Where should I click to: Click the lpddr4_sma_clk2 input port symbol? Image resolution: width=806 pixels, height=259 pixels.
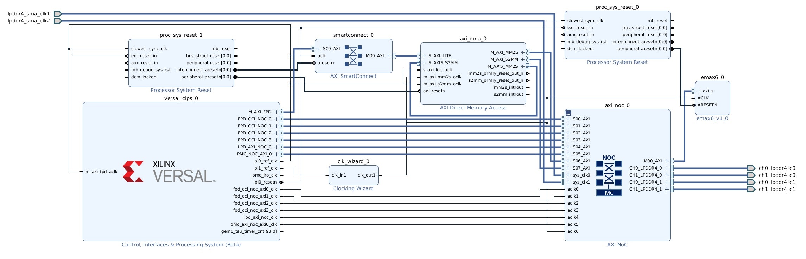coord(58,21)
